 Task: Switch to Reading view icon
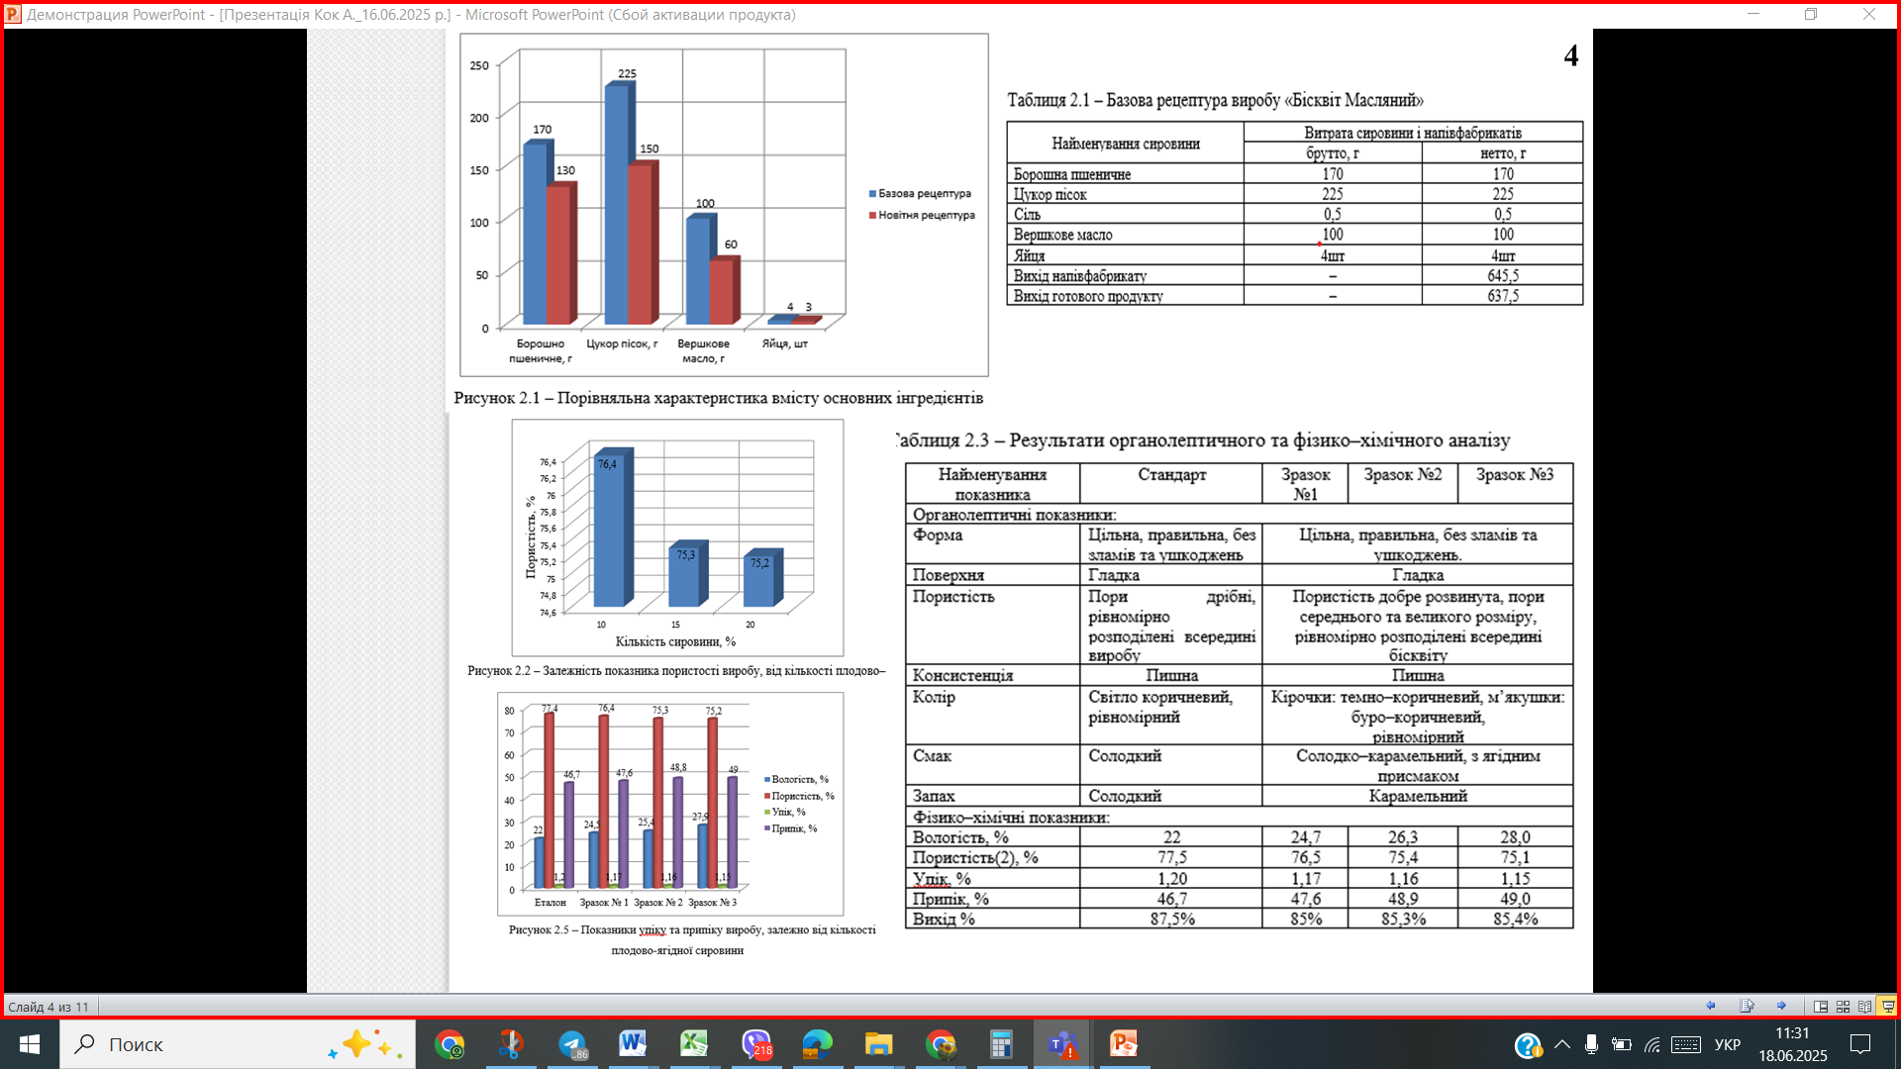click(1865, 1007)
